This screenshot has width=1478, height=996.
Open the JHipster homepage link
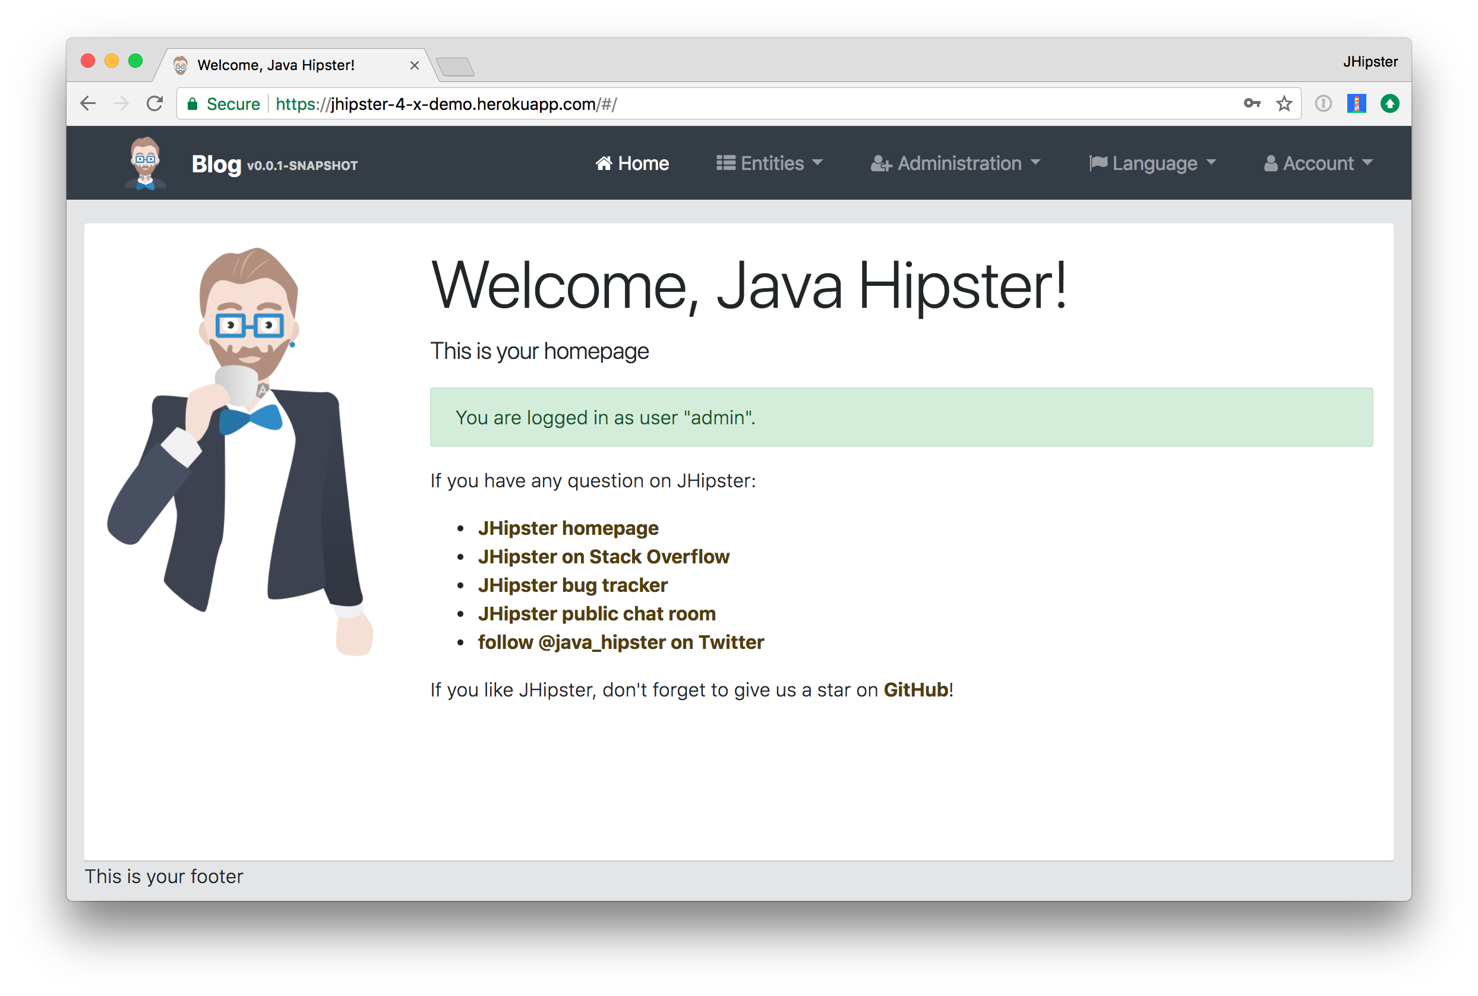tap(569, 528)
